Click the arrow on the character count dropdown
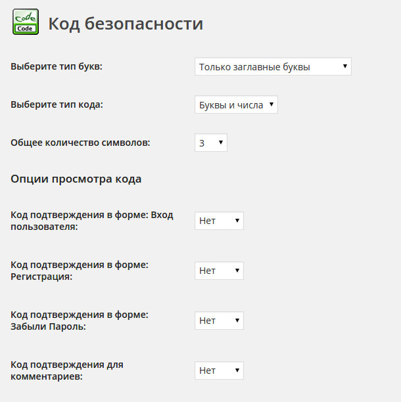The image size is (401, 402). tap(221, 143)
